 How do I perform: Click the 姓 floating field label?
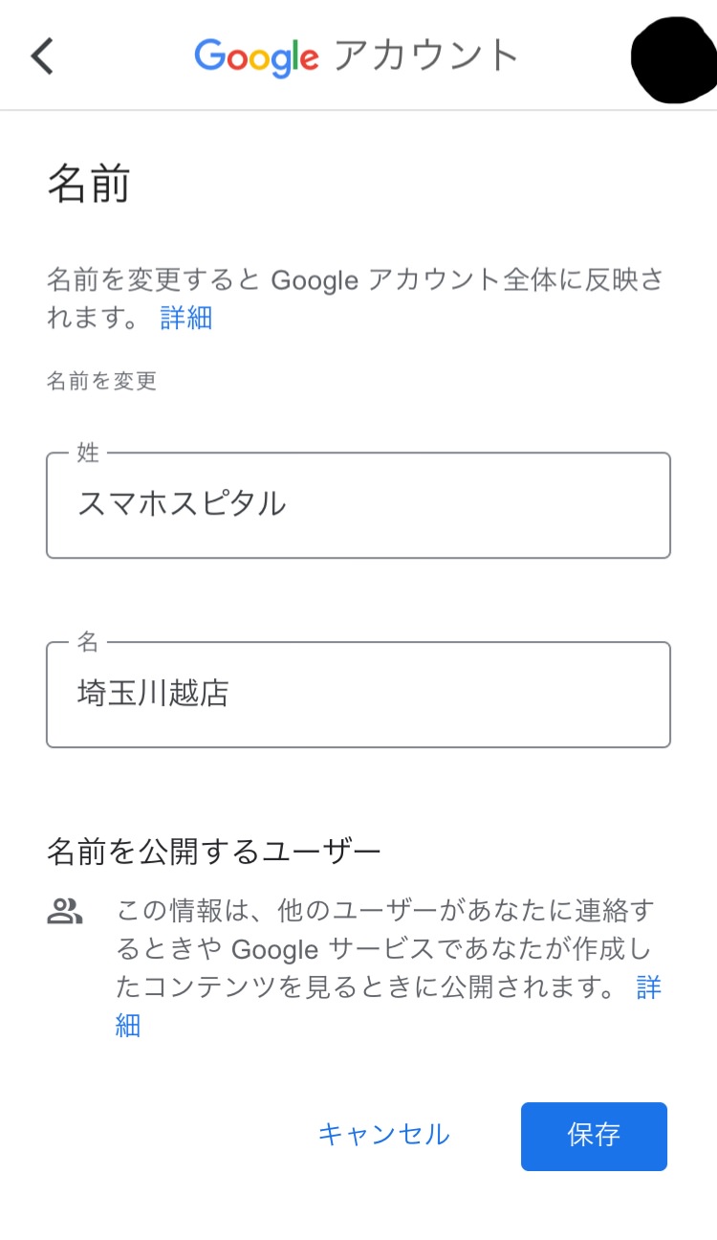tap(88, 453)
